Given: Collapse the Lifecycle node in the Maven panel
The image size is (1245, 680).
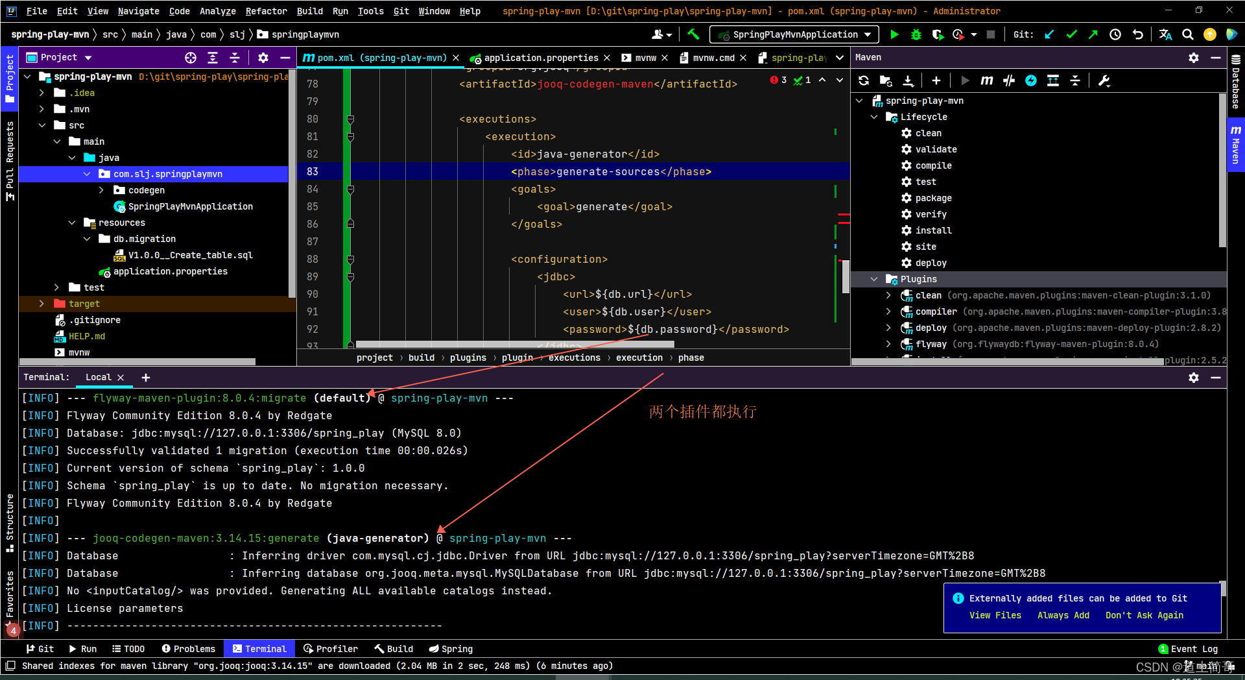Looking at the screenshot, I should pyautogui.click(x=875, y=117).
